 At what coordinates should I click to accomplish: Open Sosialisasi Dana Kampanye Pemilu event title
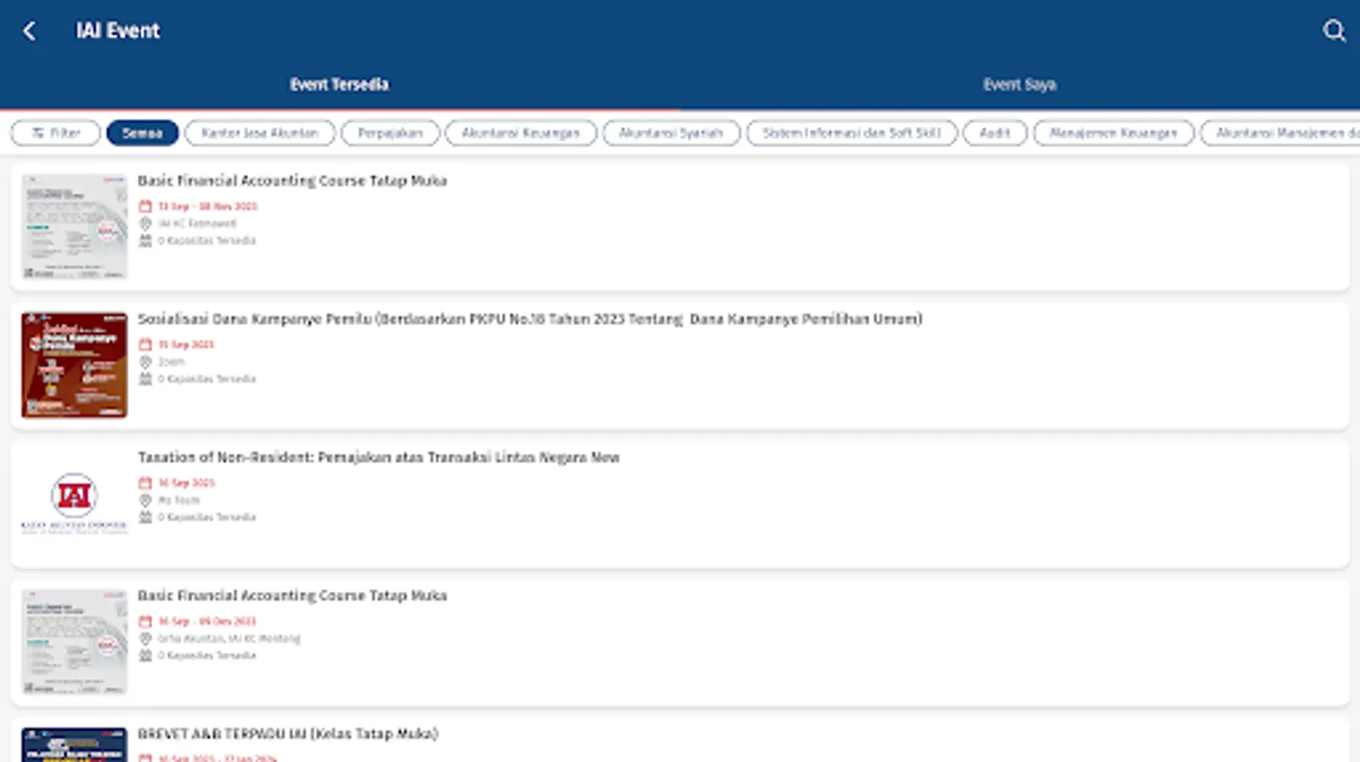pyautogui.click(x=530, y=319)
